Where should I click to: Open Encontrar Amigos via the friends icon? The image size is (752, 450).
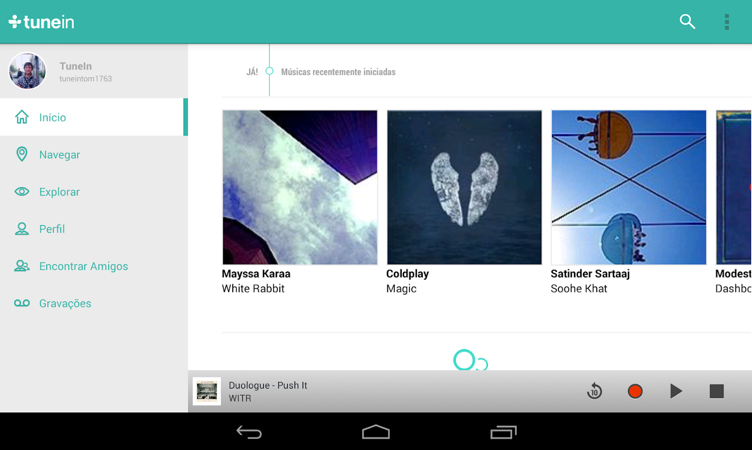pos(22,266)
